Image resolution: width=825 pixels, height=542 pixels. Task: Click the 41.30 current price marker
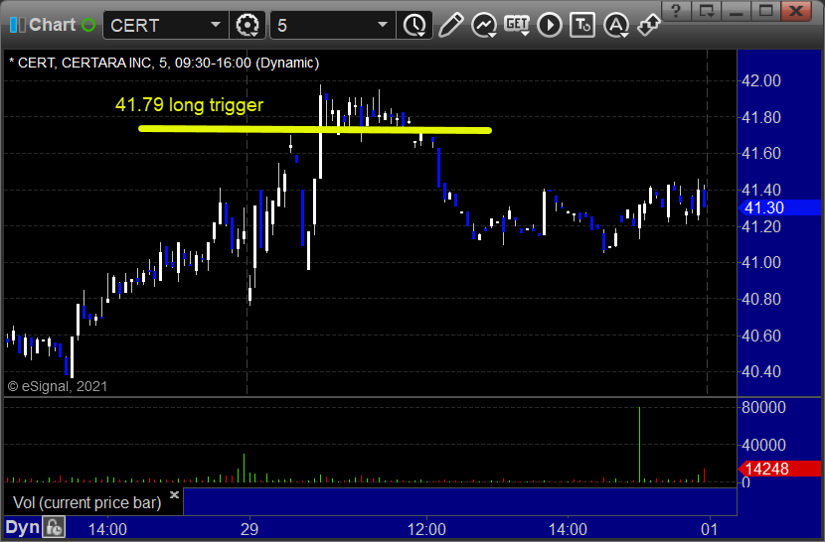click(779, 207)
